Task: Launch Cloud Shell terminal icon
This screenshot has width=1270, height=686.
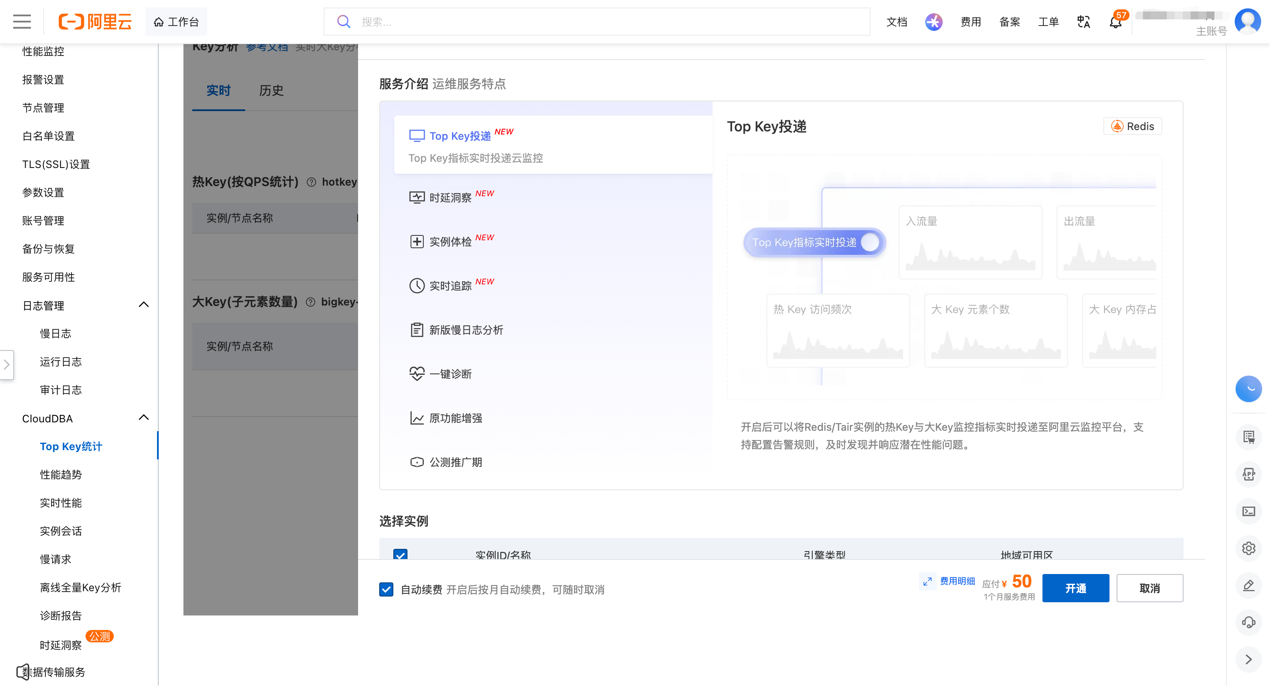Action: coord(1248,511)
